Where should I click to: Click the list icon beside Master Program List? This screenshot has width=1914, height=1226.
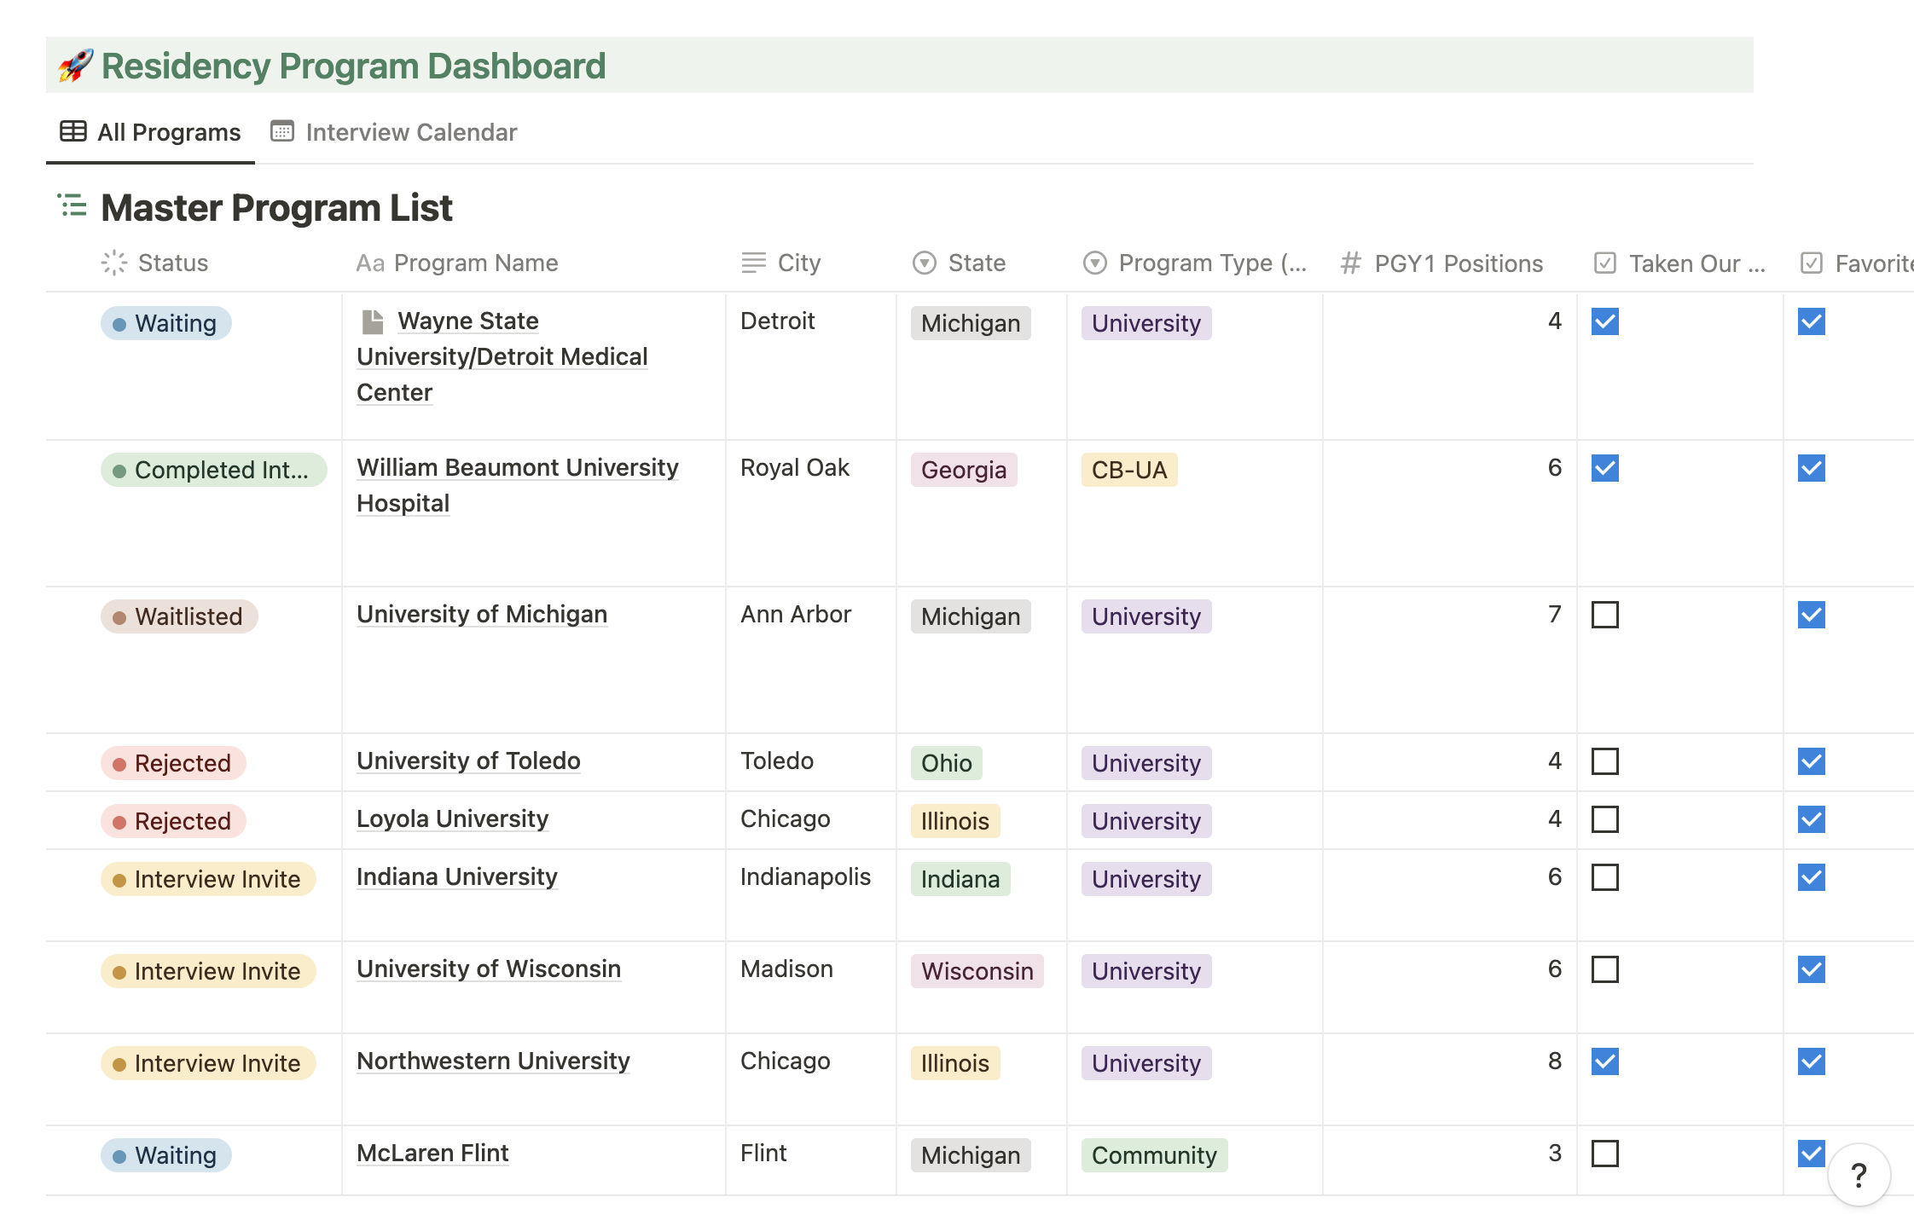[72, 207]
